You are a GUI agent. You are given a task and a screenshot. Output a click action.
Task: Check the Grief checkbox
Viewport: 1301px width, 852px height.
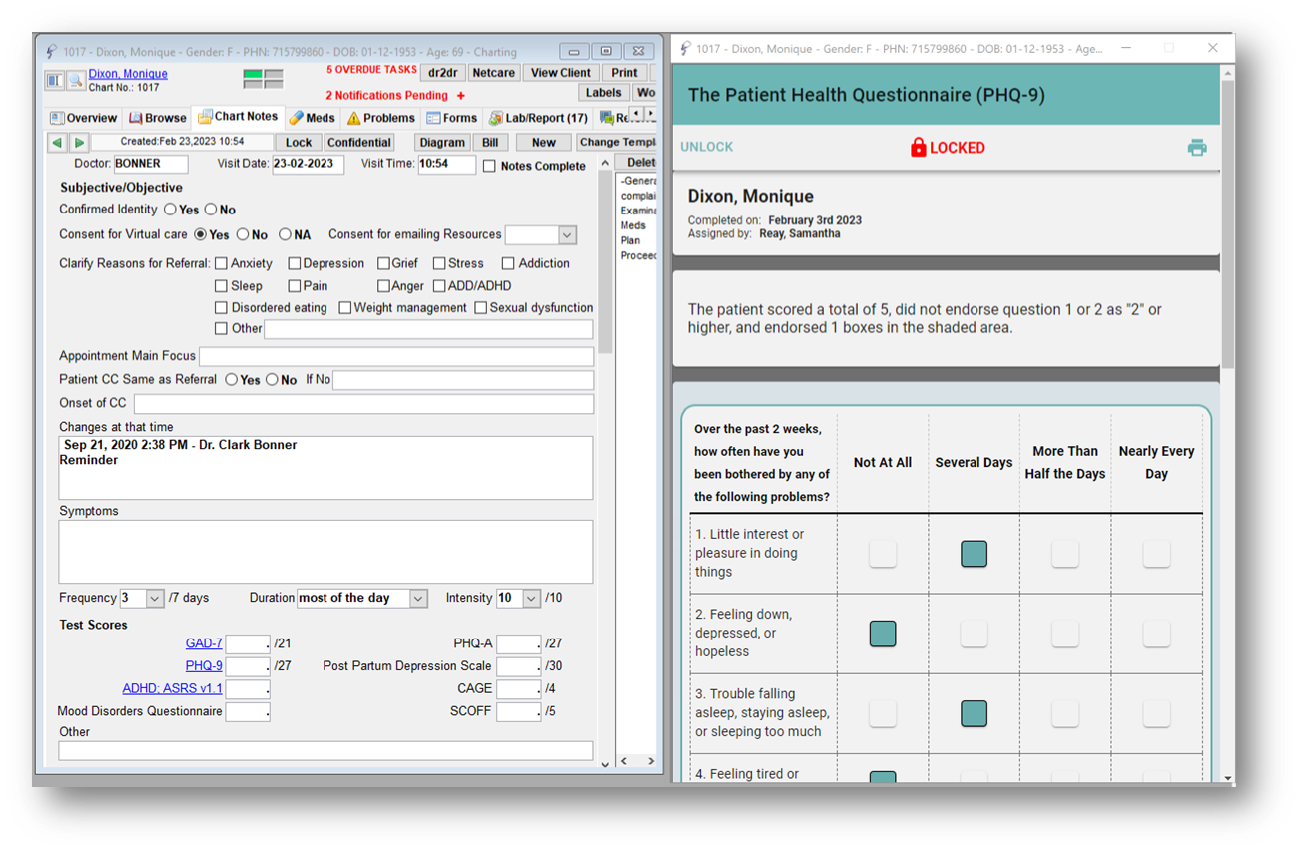pyautogui.click(x=383, y=264)
